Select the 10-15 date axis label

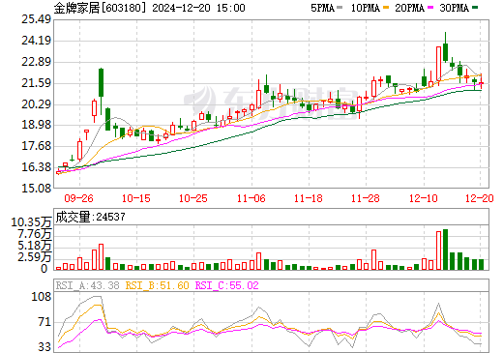coord(136,198)
